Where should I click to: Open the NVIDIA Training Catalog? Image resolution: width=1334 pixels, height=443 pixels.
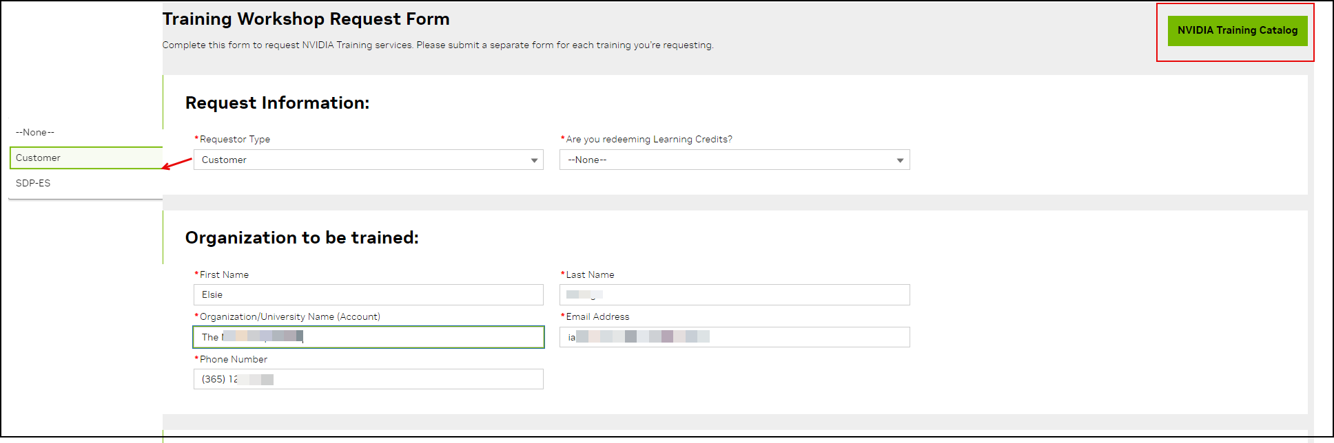click(x=1237, y=31)
